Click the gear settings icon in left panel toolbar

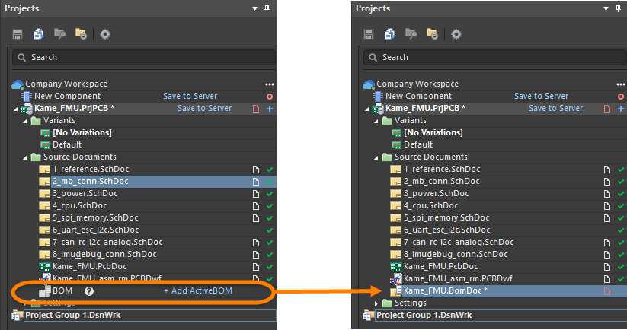[105, 34]
